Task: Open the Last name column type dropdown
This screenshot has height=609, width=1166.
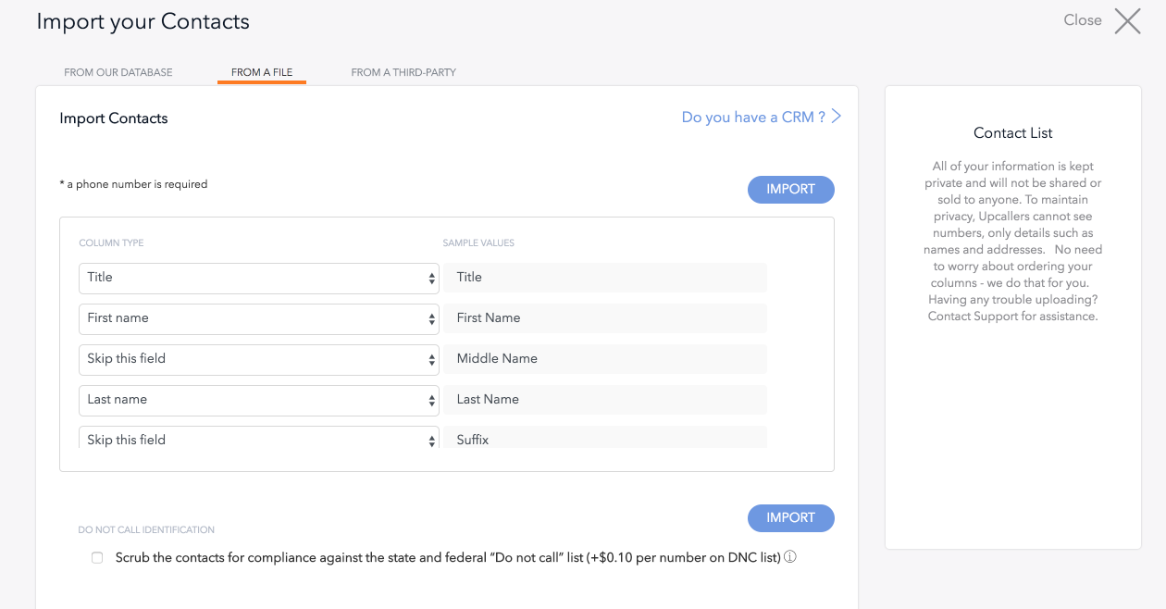Action: [x=259, y=400]
